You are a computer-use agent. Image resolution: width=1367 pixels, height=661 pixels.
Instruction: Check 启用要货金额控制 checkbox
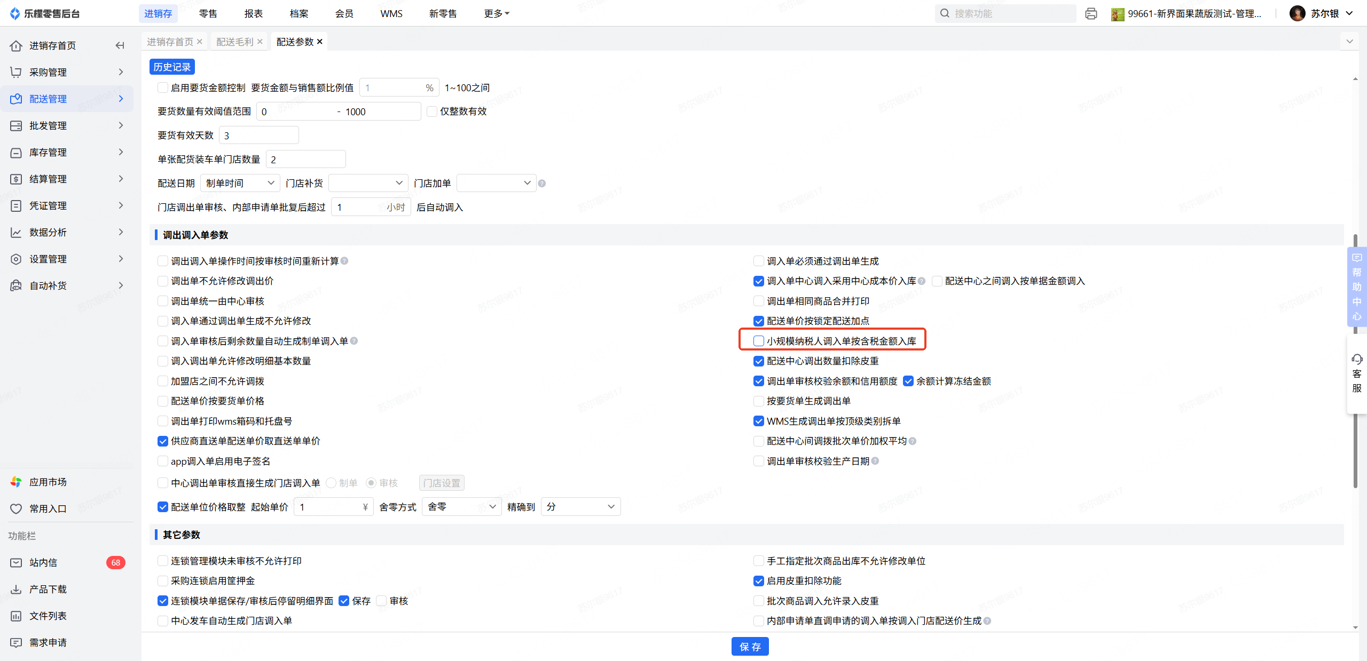point(163,87)
